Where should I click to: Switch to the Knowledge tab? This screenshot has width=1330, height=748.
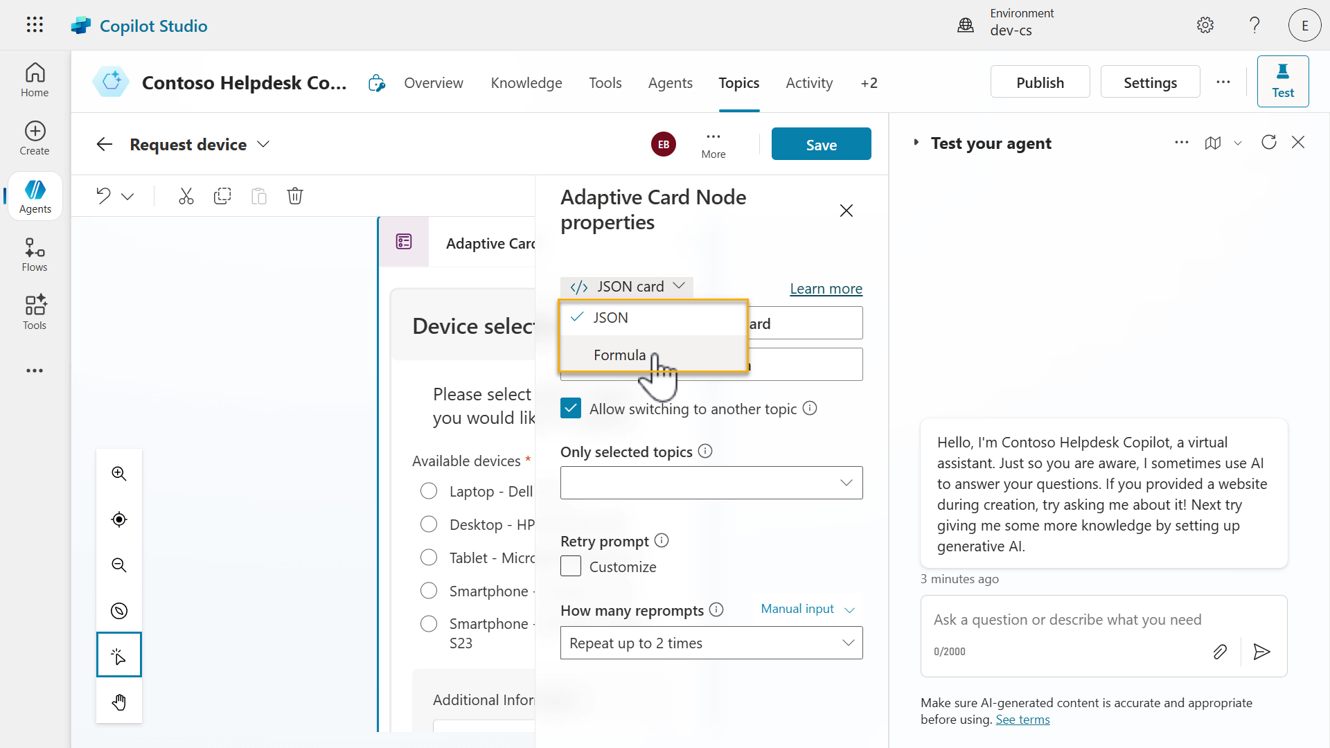tap(526, 83)
